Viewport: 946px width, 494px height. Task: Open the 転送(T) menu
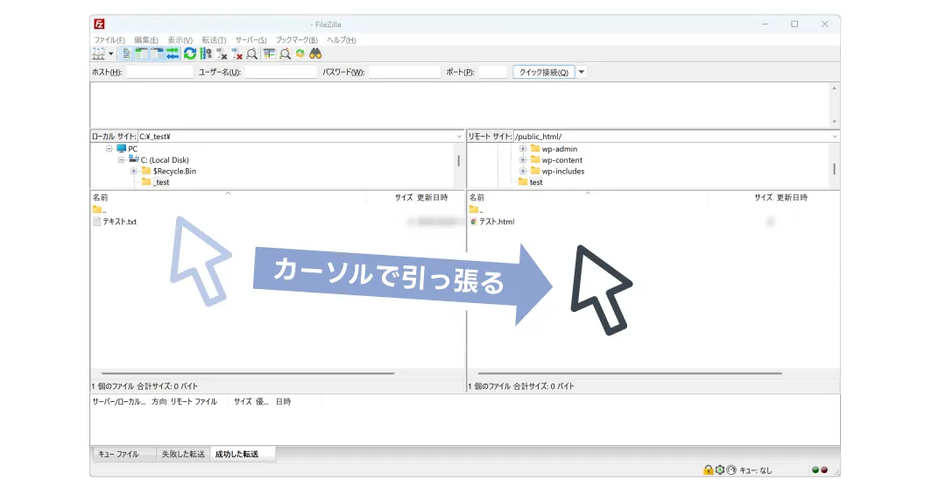pyautogui.click(x=214, y=39)
